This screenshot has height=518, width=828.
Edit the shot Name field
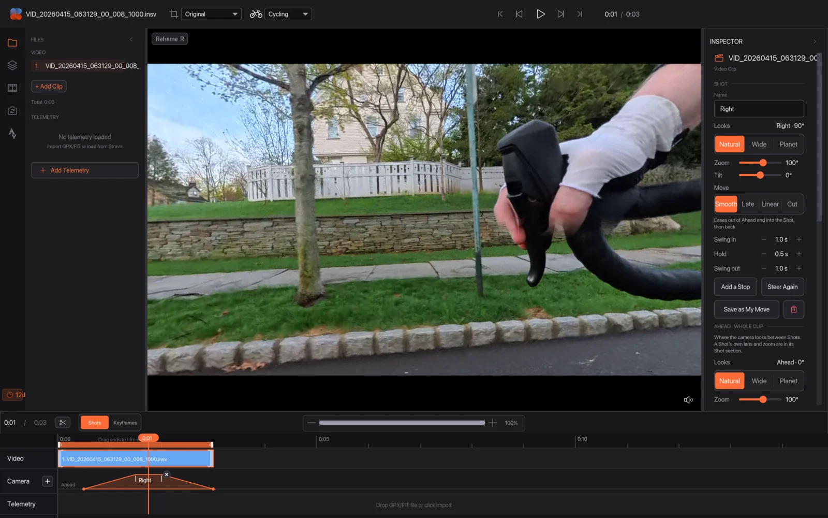(759, 109)
